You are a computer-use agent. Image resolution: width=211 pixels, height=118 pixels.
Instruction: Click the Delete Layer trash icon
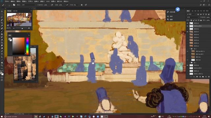point(209,77)
